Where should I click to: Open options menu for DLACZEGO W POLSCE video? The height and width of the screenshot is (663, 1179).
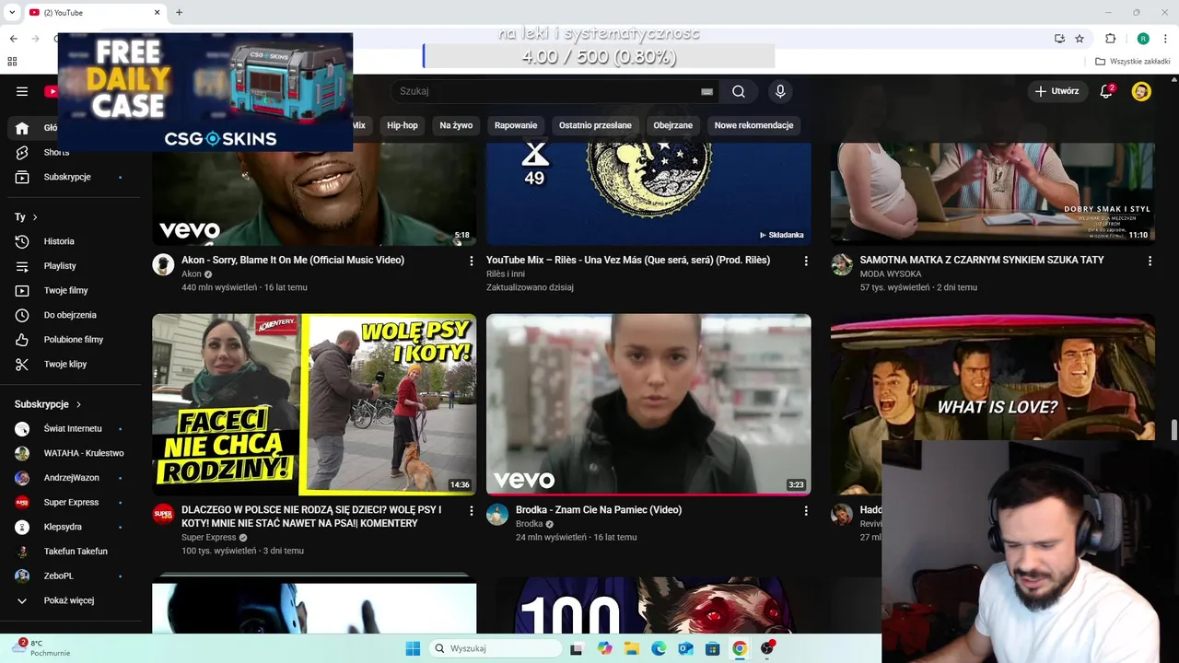[x=472, y=511]
